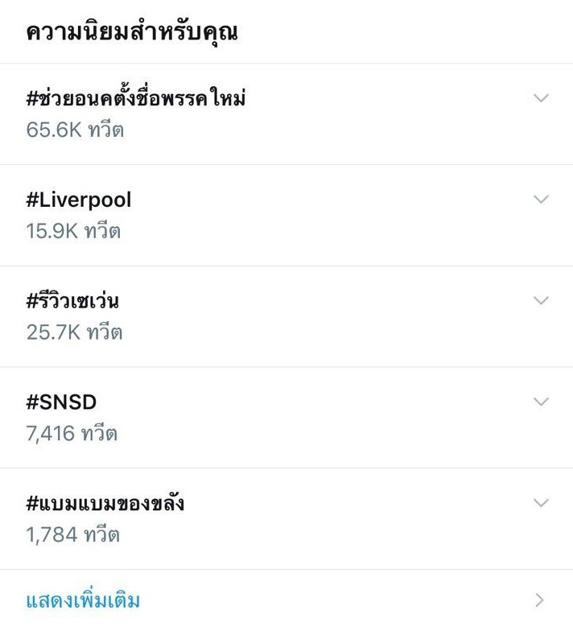Screen dimensions: 573x627
Task: Click the 65.6K ทวีต count
Action: pyautogui.click(x=75, y=130)
